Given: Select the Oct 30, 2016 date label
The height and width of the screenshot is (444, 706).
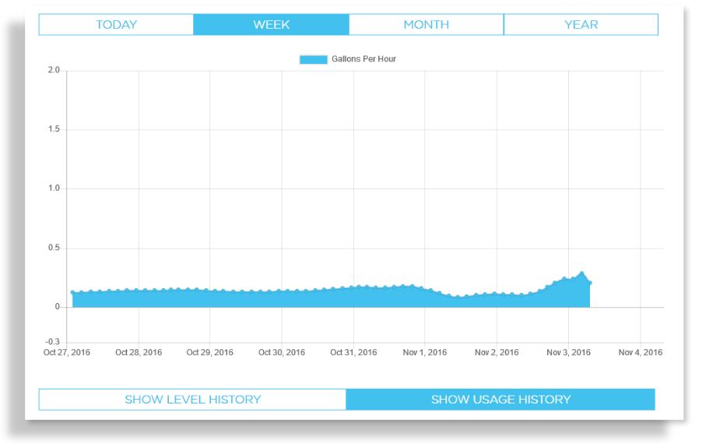Looking at the screenshot, I should point(282,353).
